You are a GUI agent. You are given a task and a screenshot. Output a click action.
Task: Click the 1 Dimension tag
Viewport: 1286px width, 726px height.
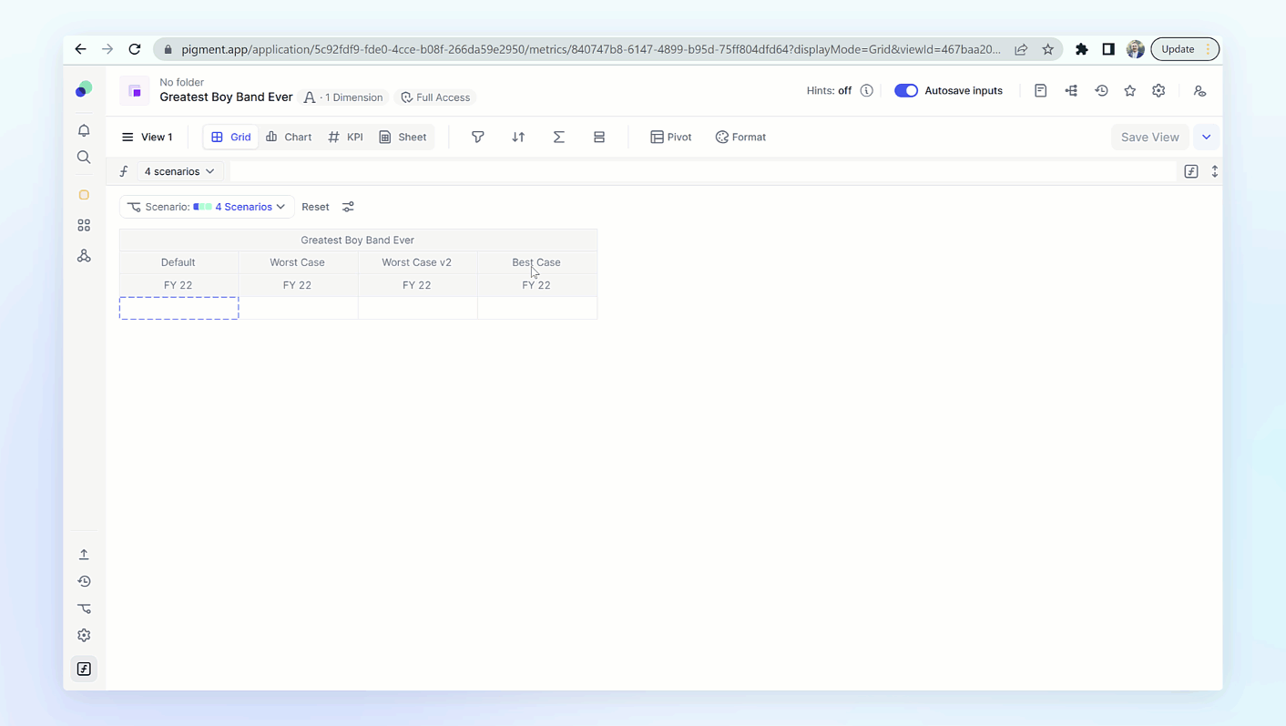coord(343,97)
